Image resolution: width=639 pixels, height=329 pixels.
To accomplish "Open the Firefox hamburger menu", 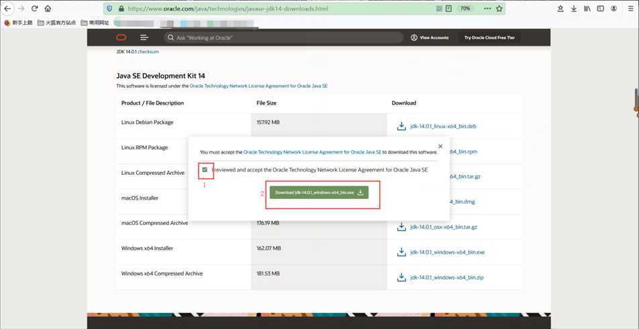I will (630, 9).
